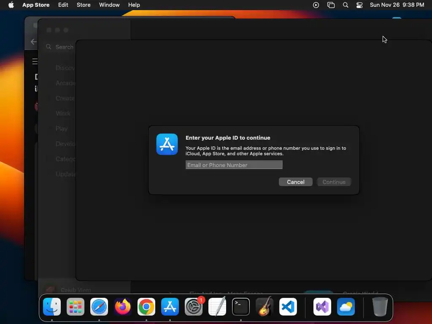Viewport: 432px width, 324px height.
Task: Open Visual Studio from the Dock
Action: (x=322, y=307)
